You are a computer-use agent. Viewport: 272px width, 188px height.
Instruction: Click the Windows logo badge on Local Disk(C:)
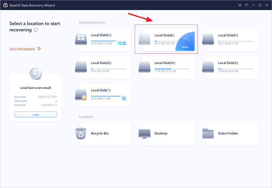point(119,43)
